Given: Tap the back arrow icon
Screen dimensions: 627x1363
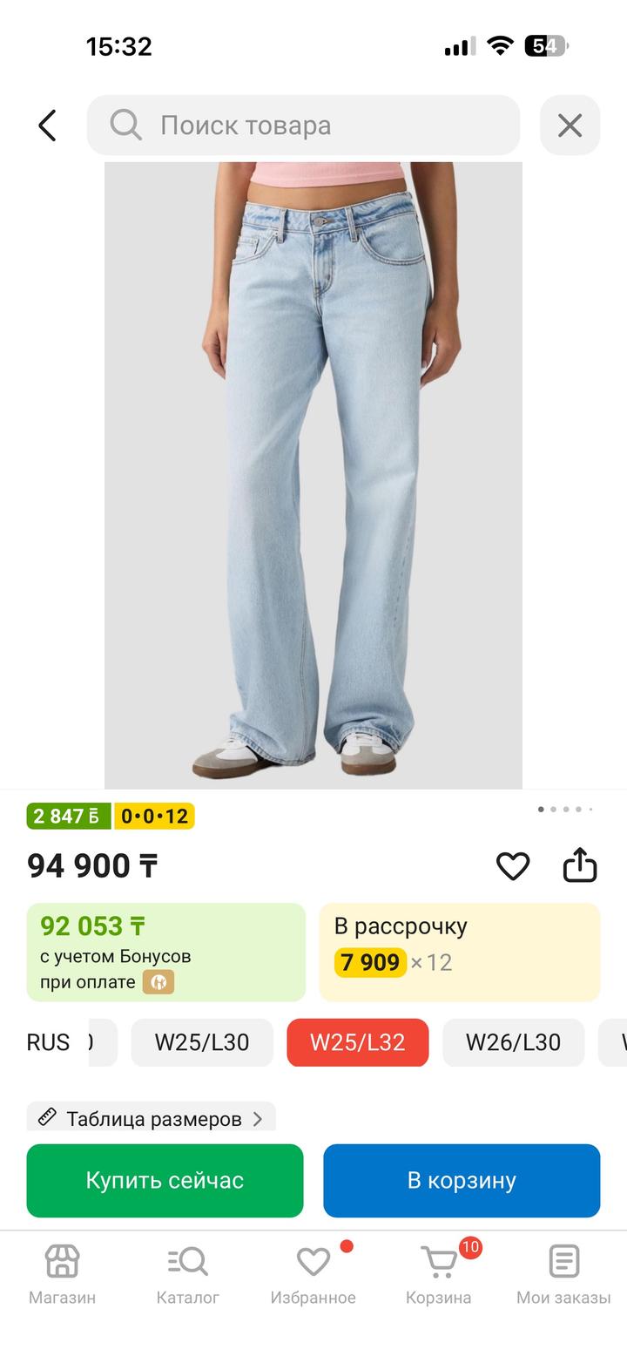Looking at the screenshot, I should pyautogui.click(x=47, y=125).
